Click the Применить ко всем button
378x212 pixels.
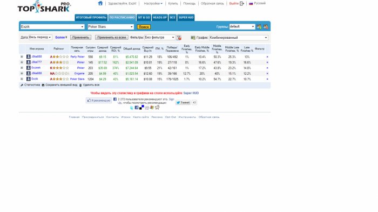pyautogui.click(x=112, y=38)
